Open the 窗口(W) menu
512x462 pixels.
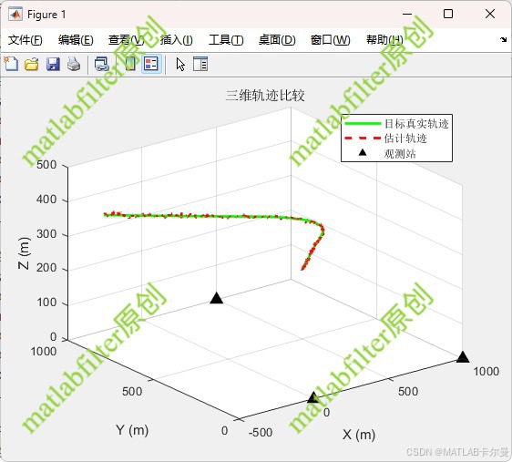coord(330,40)
